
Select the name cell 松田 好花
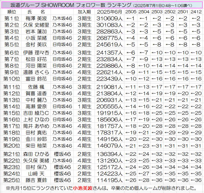[x=36, y=59]
